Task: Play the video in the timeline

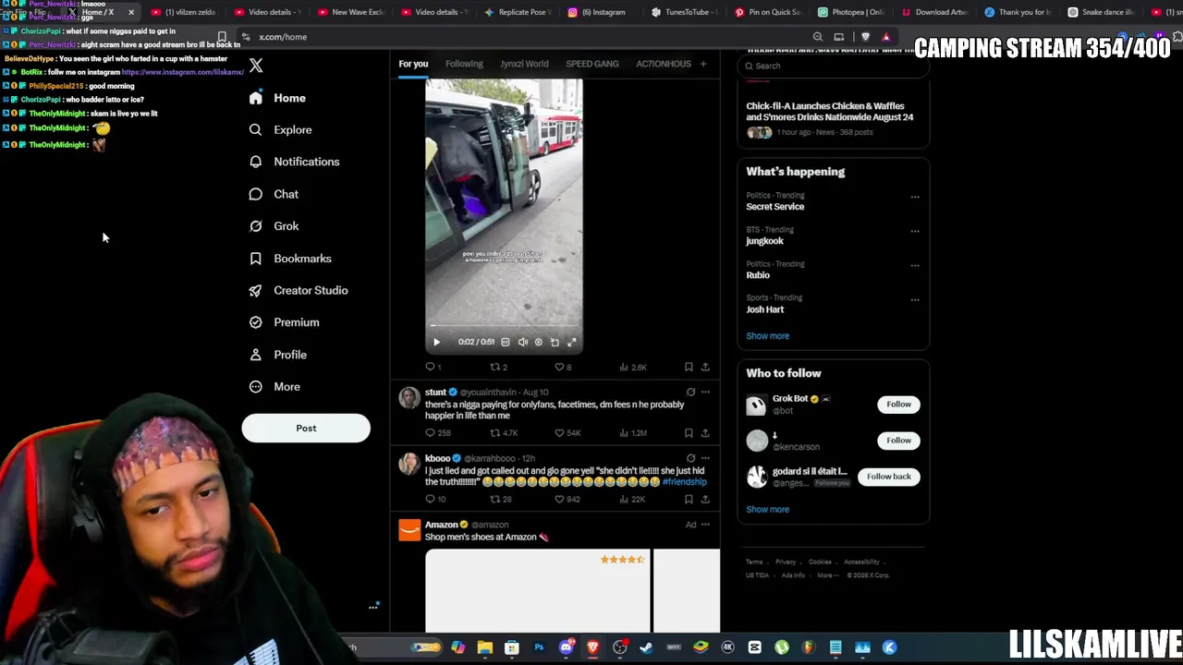Action: click(436, 342)
